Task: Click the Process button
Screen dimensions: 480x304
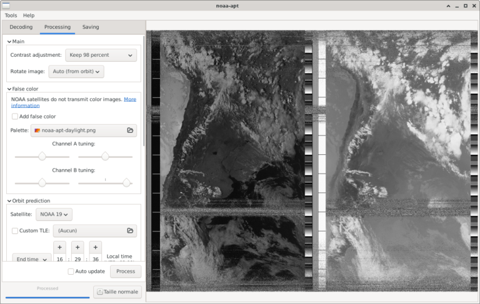Action: (x=126, y=272)
